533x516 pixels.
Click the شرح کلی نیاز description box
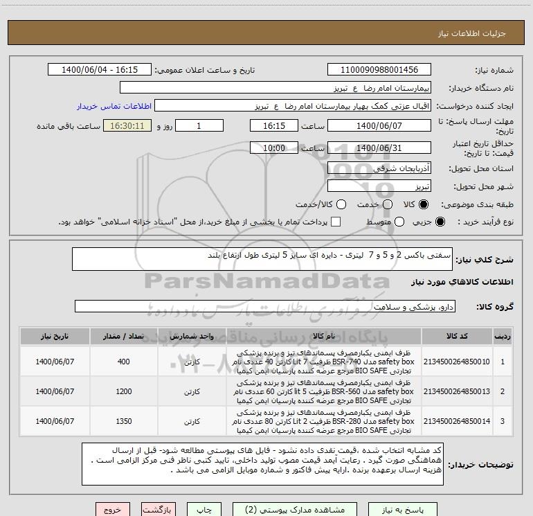tap(262, 259)
